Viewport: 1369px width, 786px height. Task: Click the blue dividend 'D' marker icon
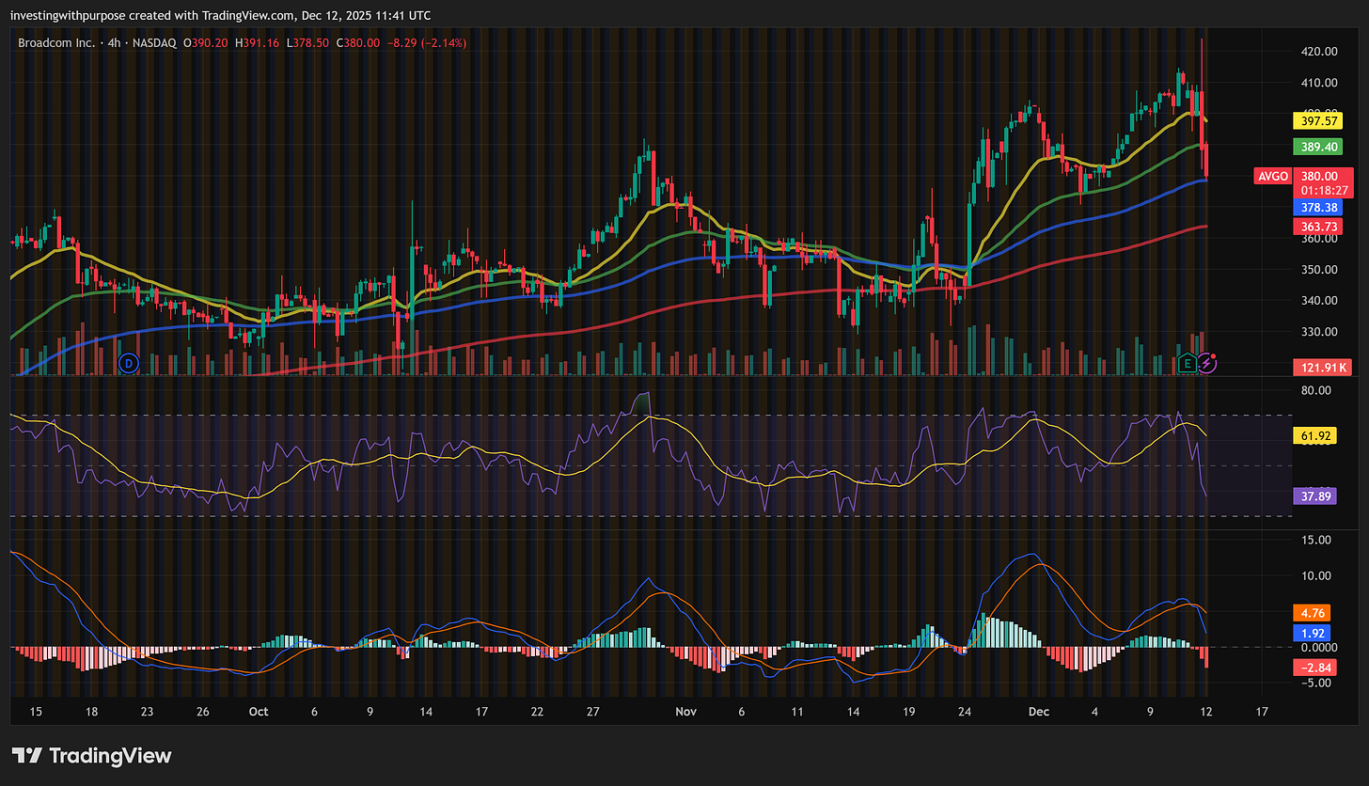[x=129, y=362]
